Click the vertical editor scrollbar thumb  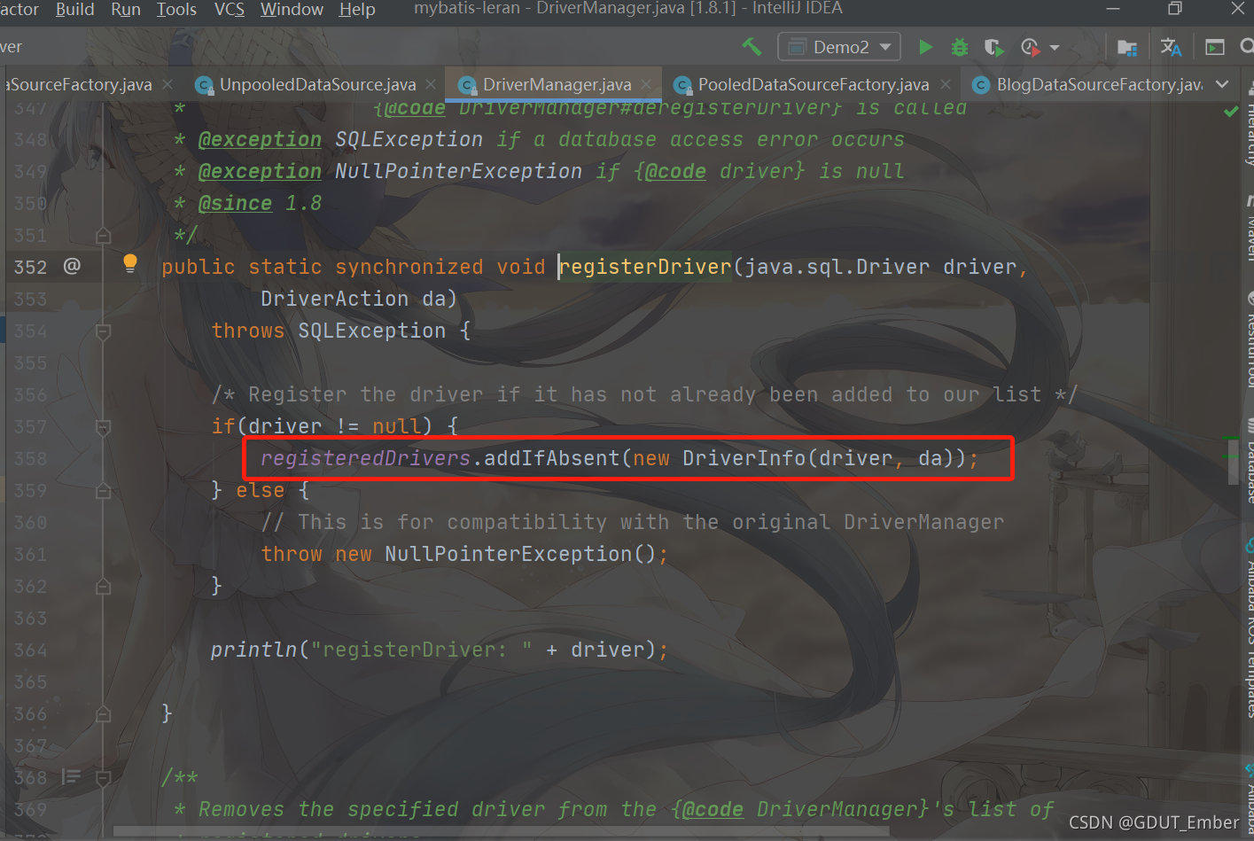click(1233, 462)
